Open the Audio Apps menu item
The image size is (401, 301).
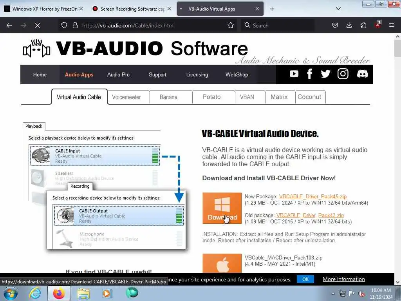(79, 74)
